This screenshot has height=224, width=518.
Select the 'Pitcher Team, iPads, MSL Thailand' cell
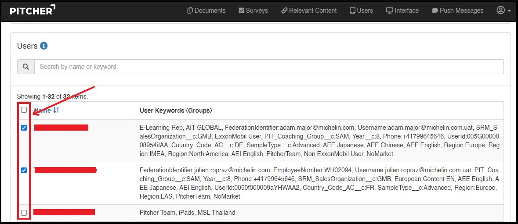187,213
